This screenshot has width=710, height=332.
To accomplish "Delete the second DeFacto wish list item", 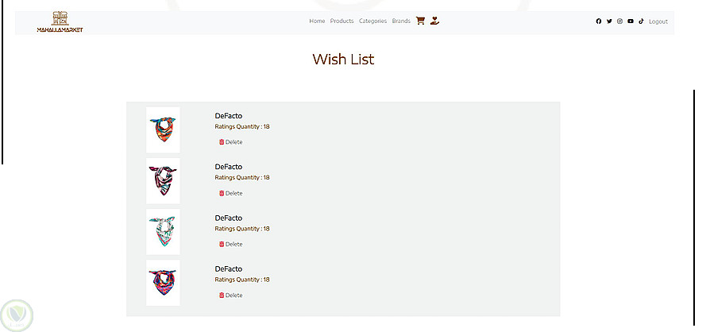I will 230,193.
